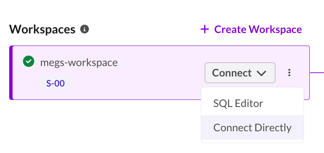Viewport: 324px width, 153px height.
Task: Click the Create Workspace link text
Action: point(258,29)
